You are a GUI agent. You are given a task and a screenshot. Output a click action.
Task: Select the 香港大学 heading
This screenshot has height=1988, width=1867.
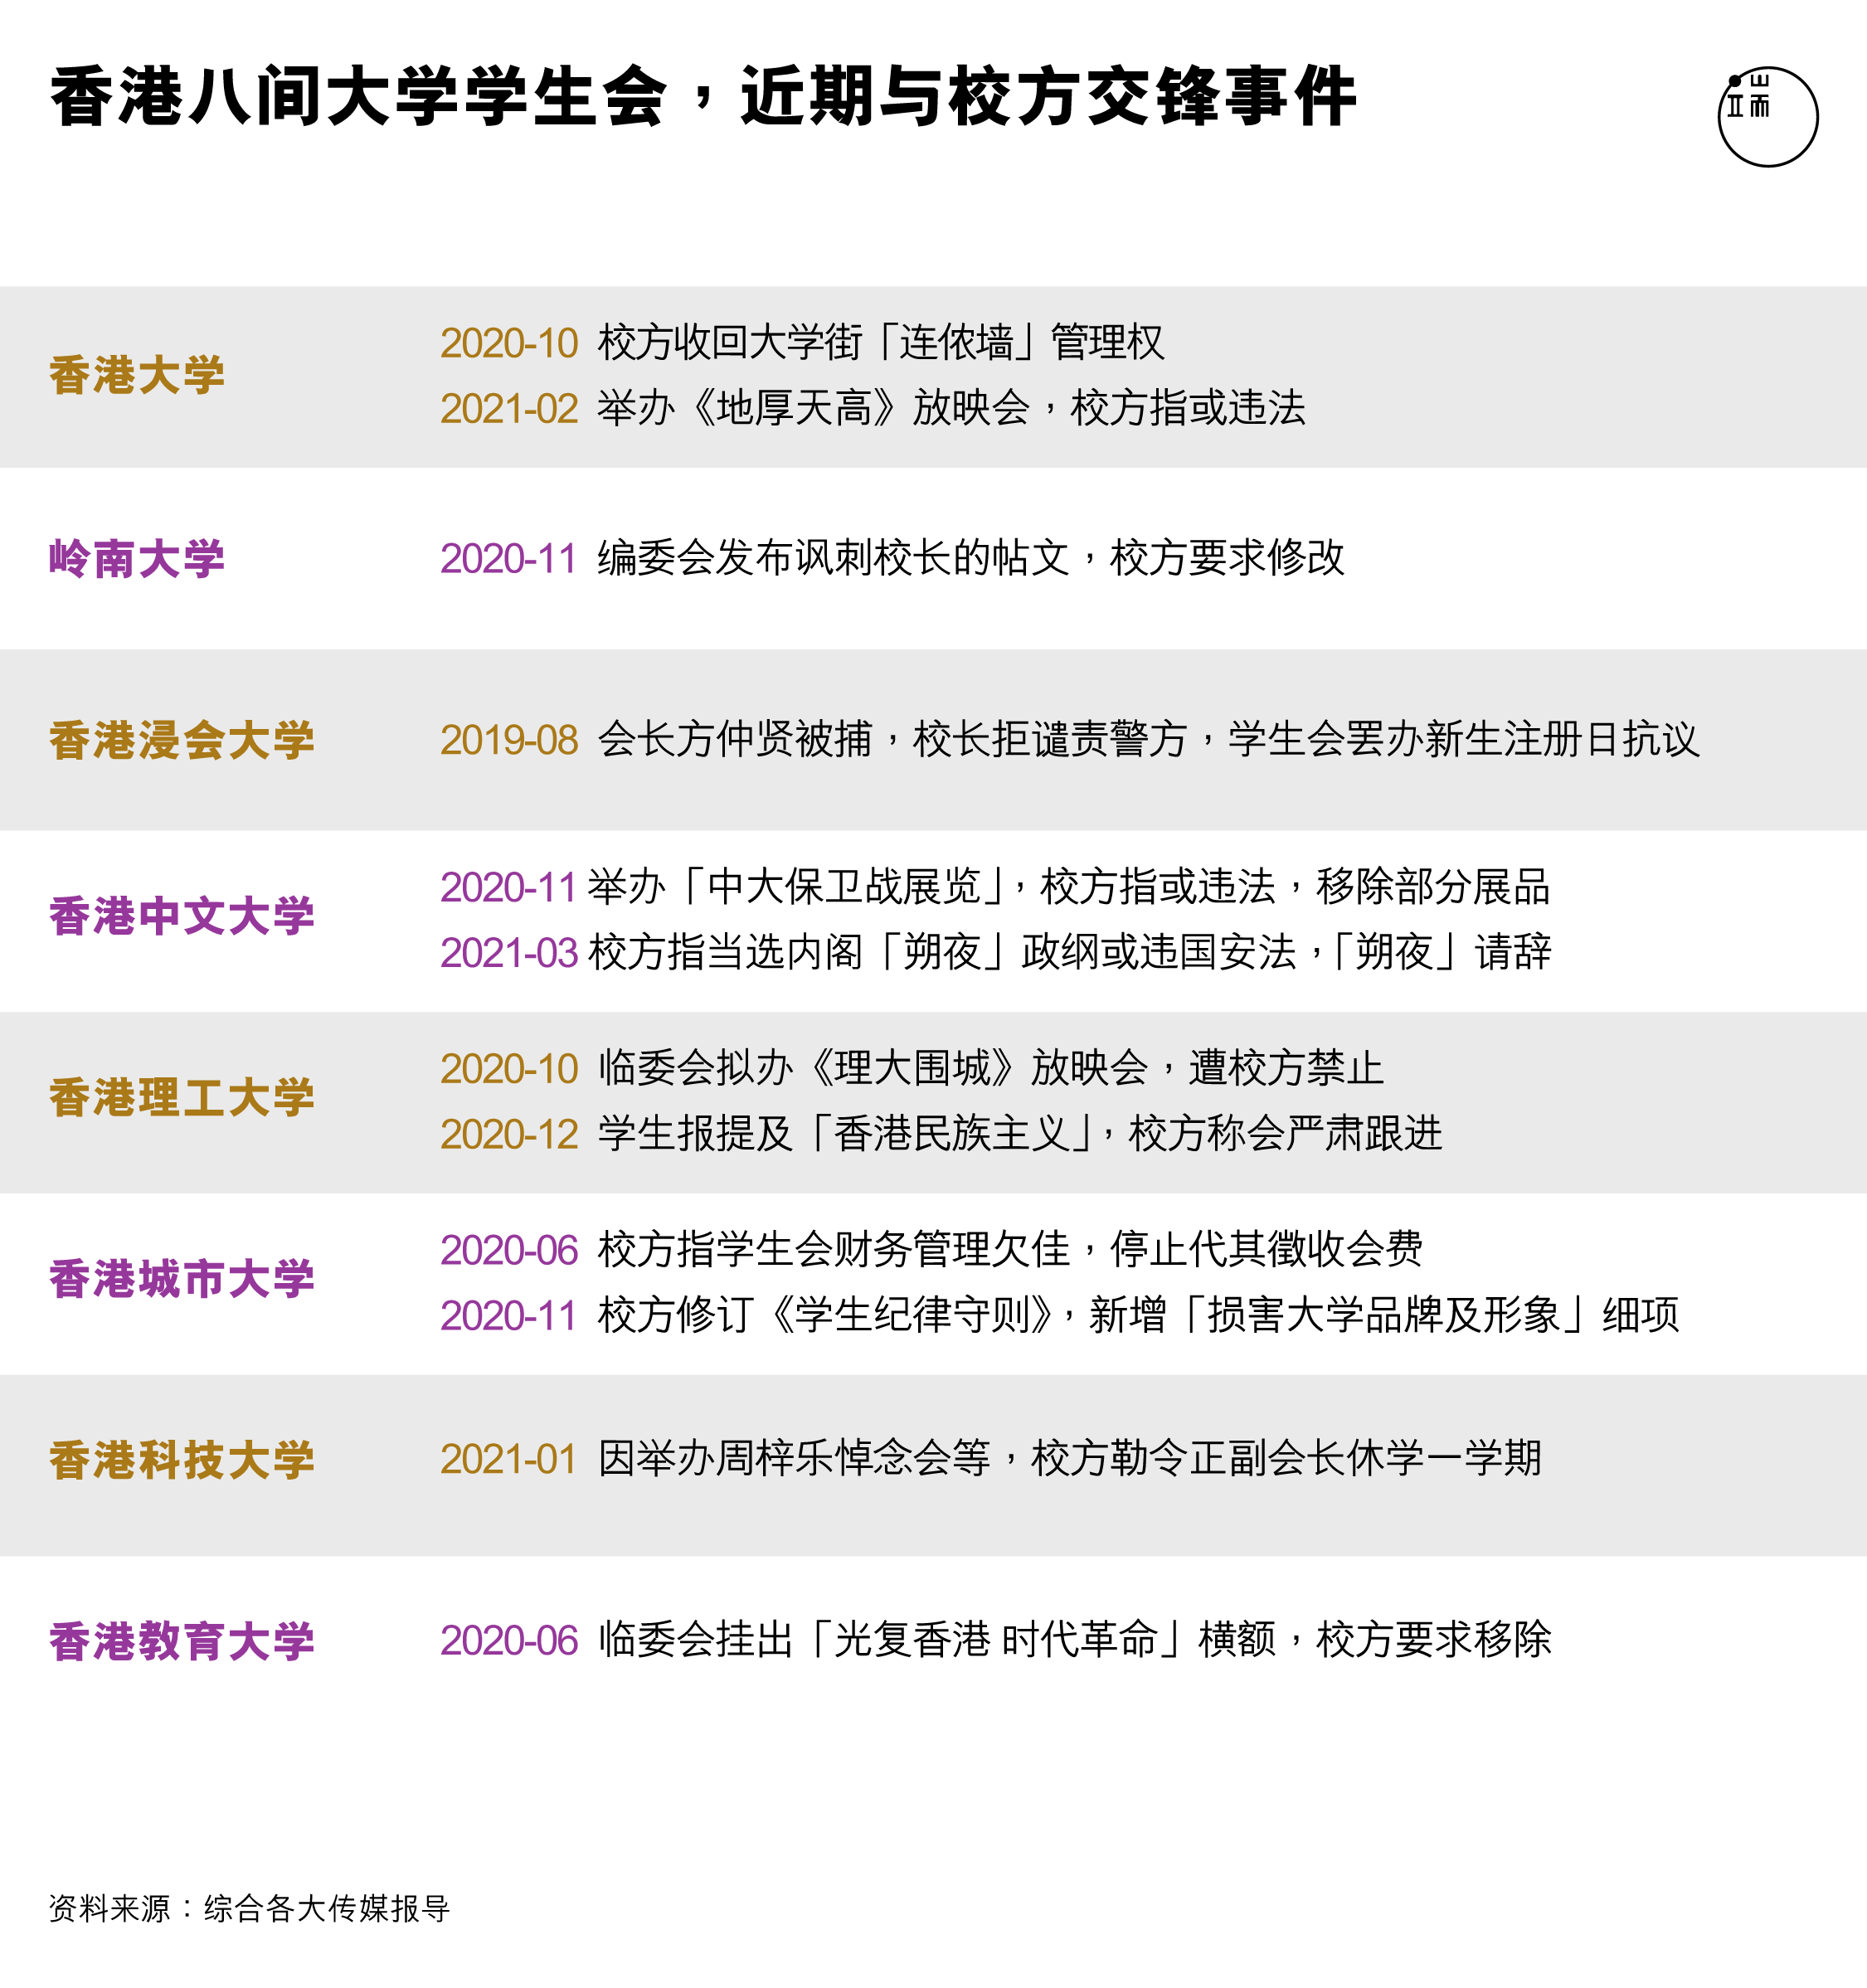[137, 376]
